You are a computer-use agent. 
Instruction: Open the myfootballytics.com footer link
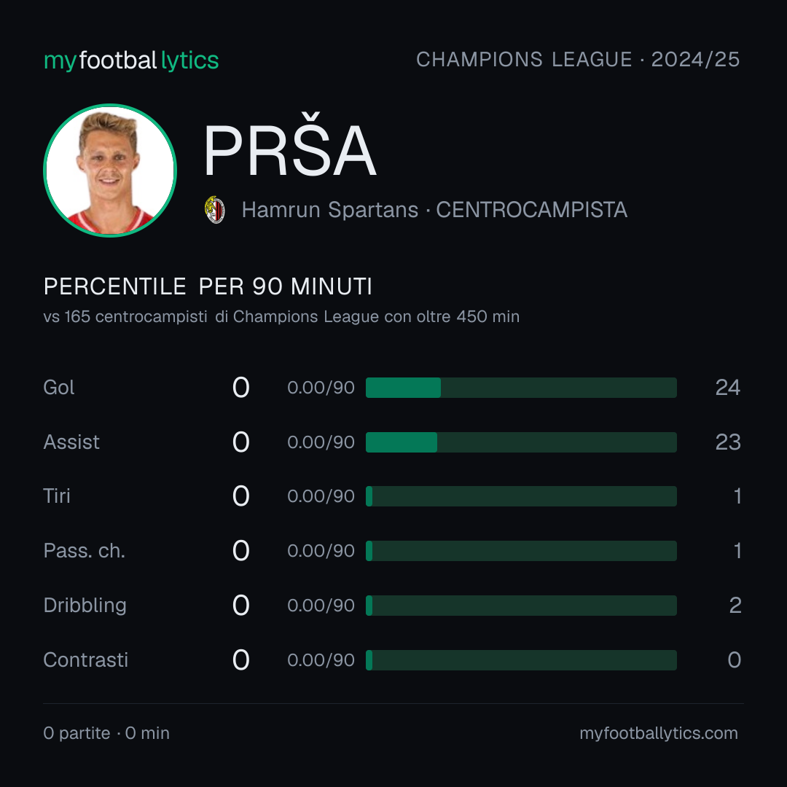[659, 733]
